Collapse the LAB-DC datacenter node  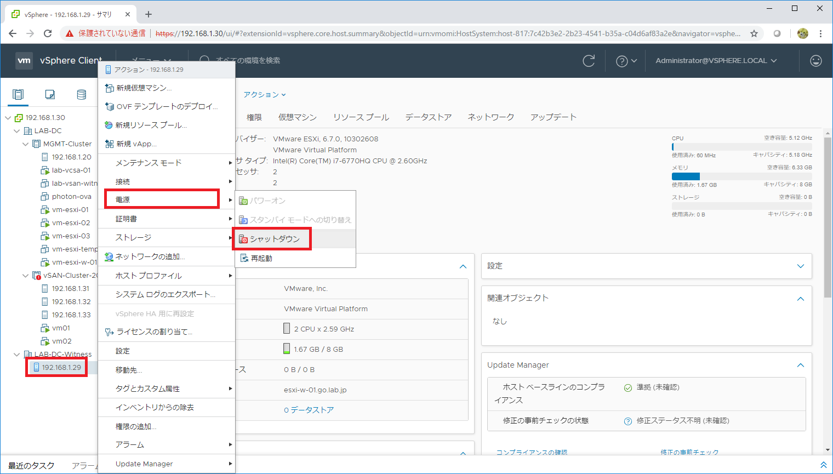pos(17,131)
